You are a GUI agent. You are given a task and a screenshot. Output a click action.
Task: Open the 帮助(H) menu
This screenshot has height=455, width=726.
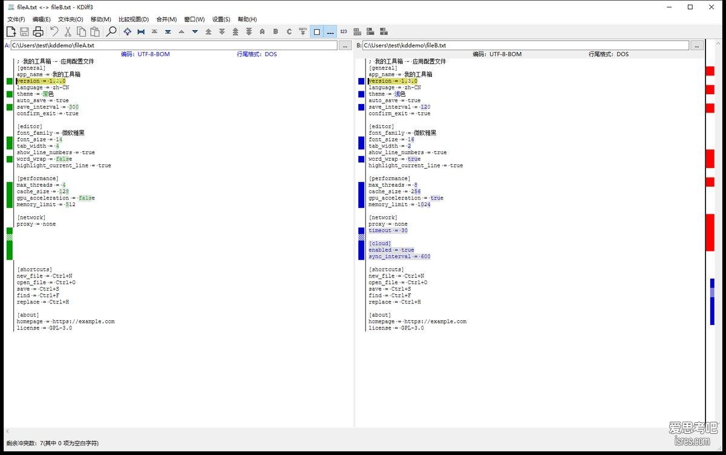click(x=247, y=19)
